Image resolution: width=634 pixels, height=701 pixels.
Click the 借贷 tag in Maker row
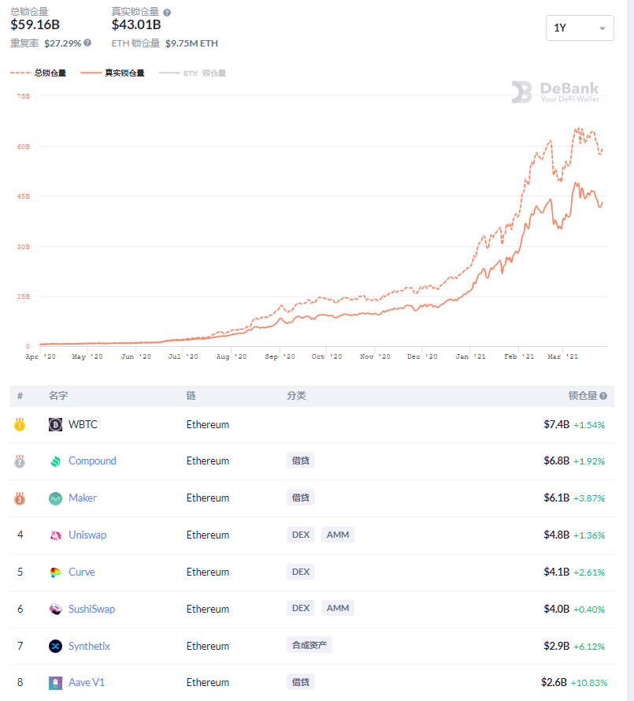(x=301, y=498)
